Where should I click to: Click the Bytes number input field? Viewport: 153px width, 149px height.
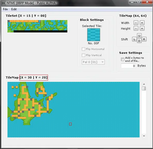point(128,66)
